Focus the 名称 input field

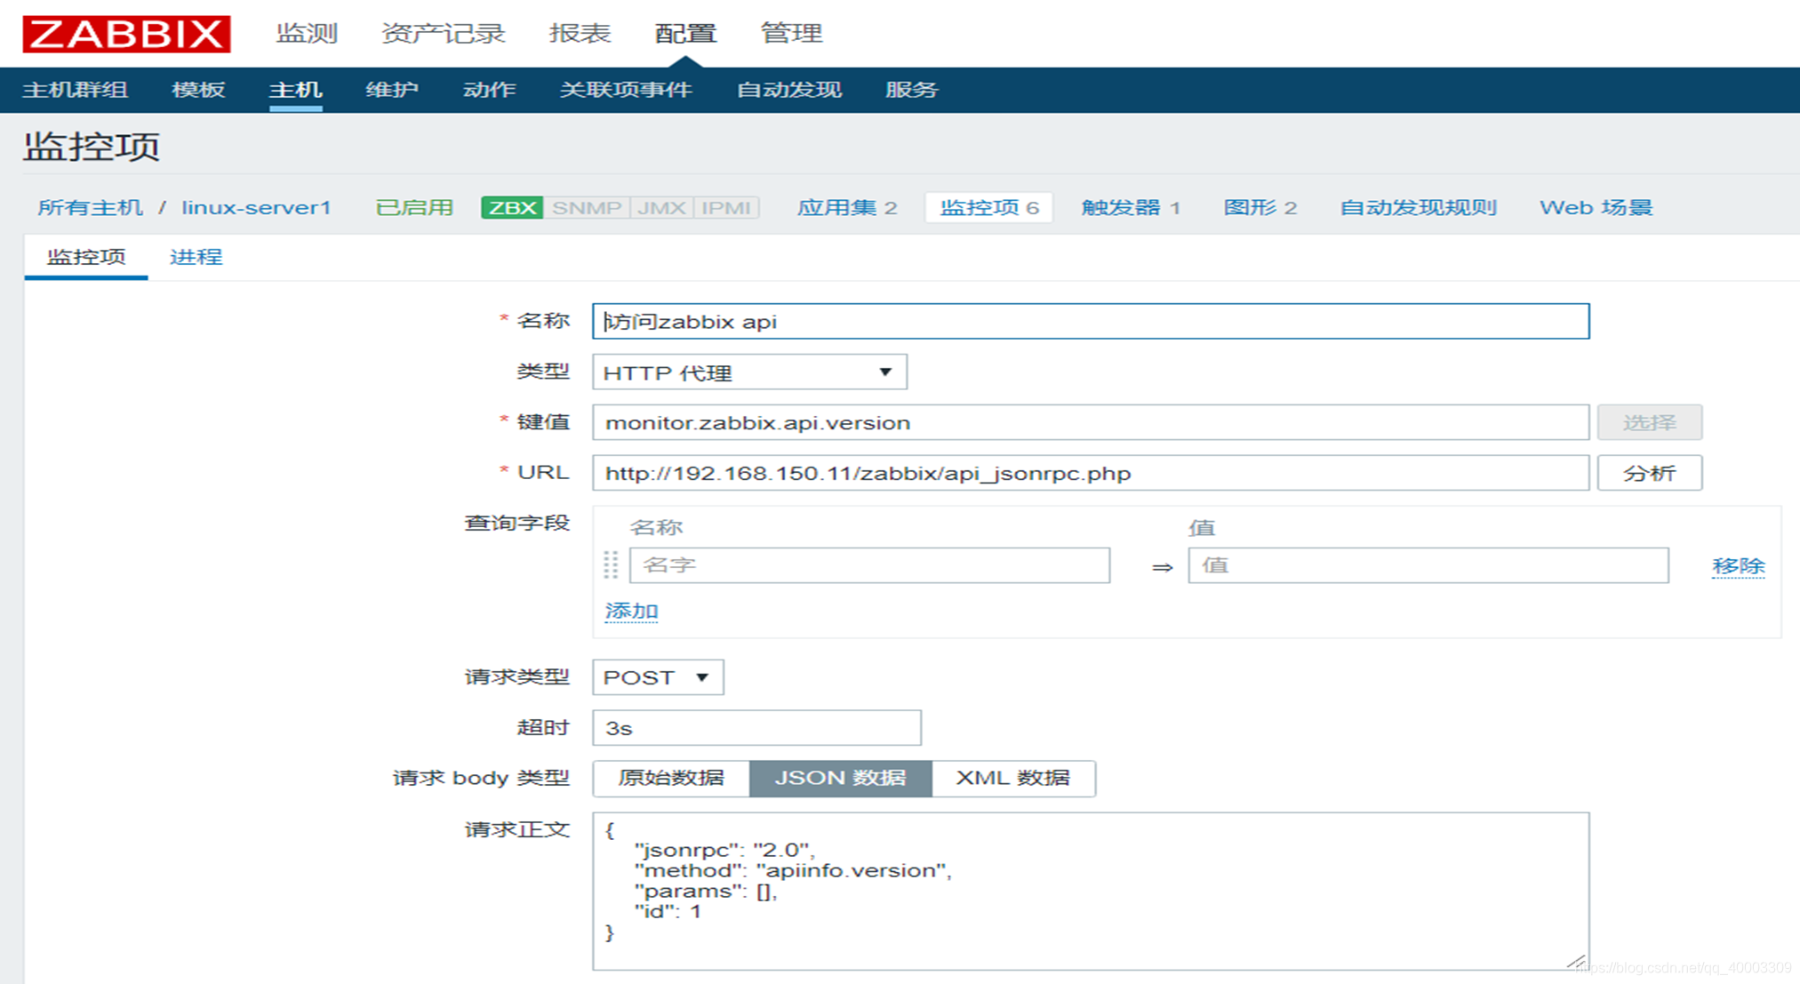coord(1091,321)
